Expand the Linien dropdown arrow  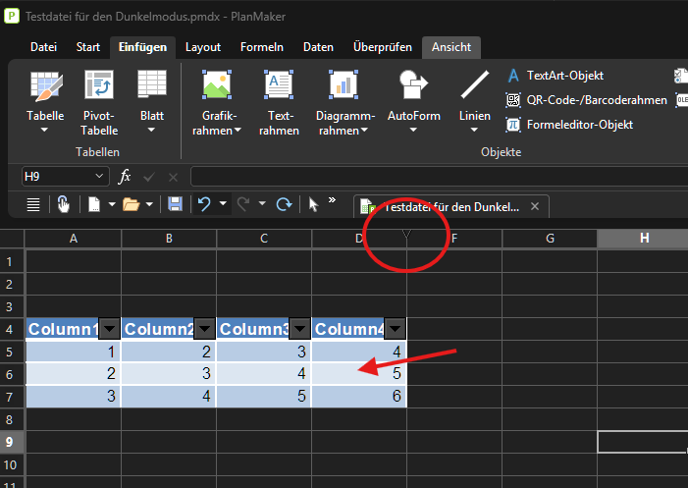(474, 130)
